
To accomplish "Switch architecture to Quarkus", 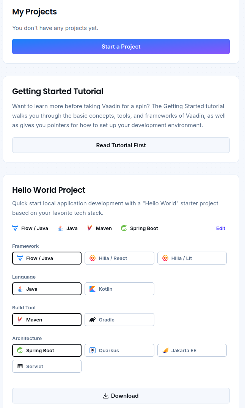I will point(119,350).
